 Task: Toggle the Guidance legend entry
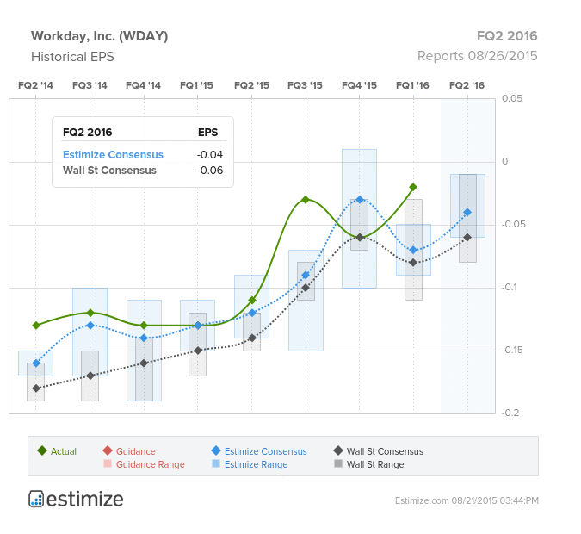coord(129,451)
